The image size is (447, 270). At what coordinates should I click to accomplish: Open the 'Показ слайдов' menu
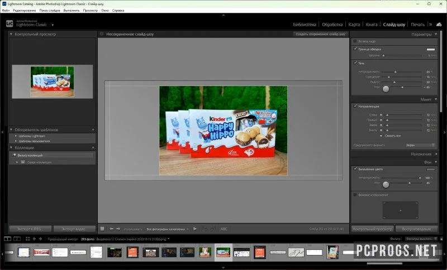point(50,10)
